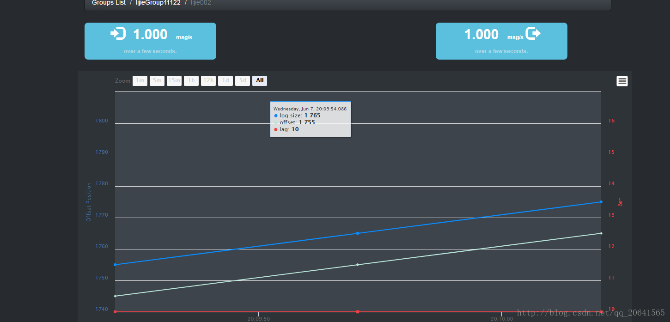The image size is (670, 322).
Task: Set chart zoom to 15m
Action: [x=174, y=81]
